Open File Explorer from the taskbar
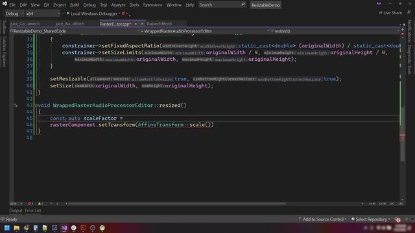The image size is (415, 233). [16, 228]
